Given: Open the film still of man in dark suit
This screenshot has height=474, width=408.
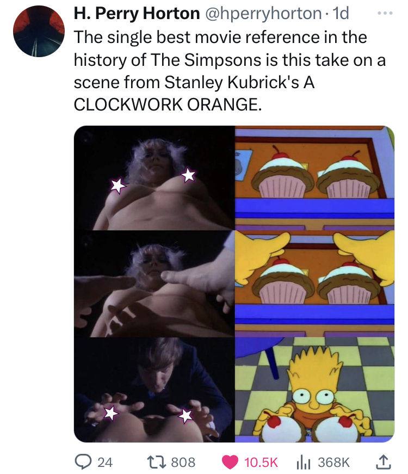Looking at the screenshot, I should (154, 390).
